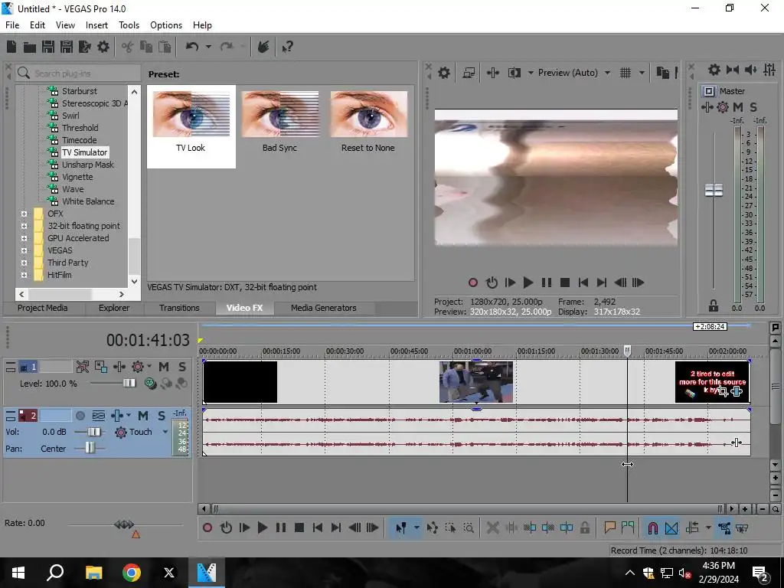Expand the HitFilm folder
Image resolution: width=784 pixels, height=588 pixels.
[x=24, y=275]
